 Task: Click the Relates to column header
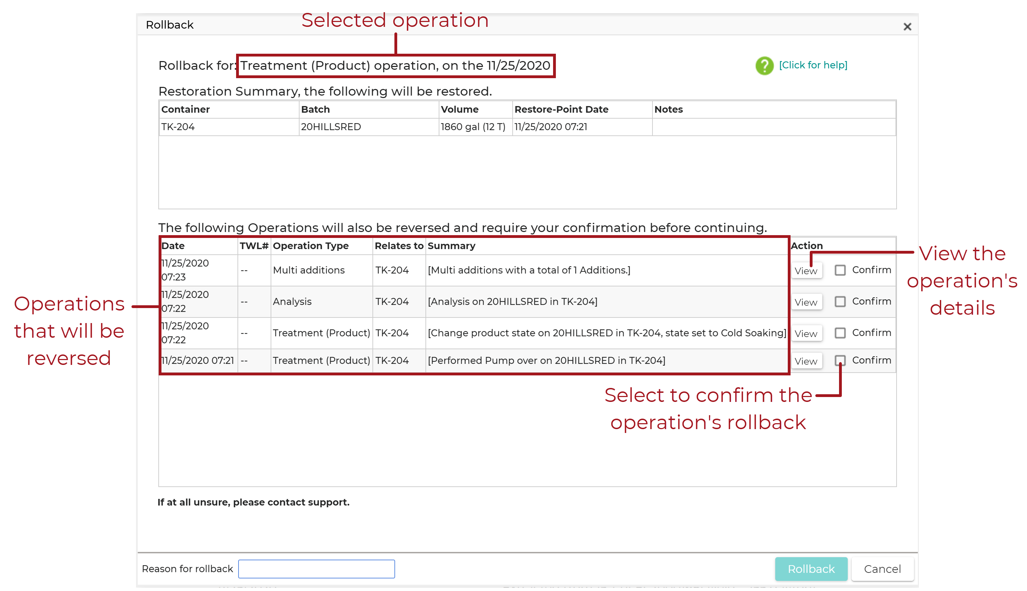coord(399,246)
